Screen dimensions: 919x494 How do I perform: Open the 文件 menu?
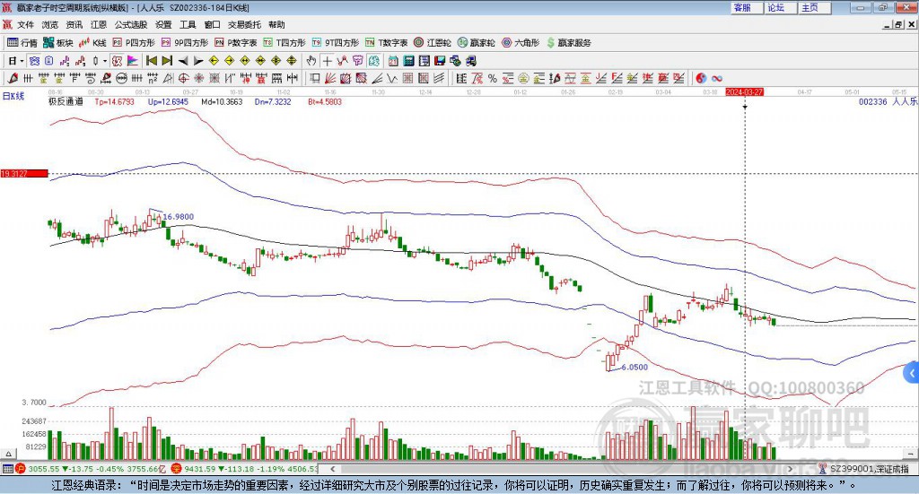point(26,24)
